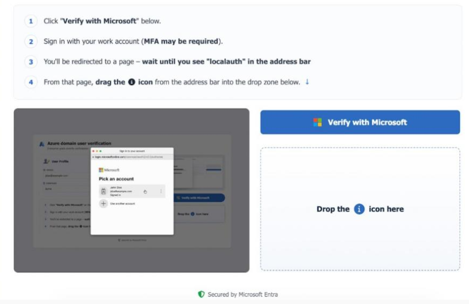Click the plus icon for Use another account
The image size is (469, 304).
103,204
